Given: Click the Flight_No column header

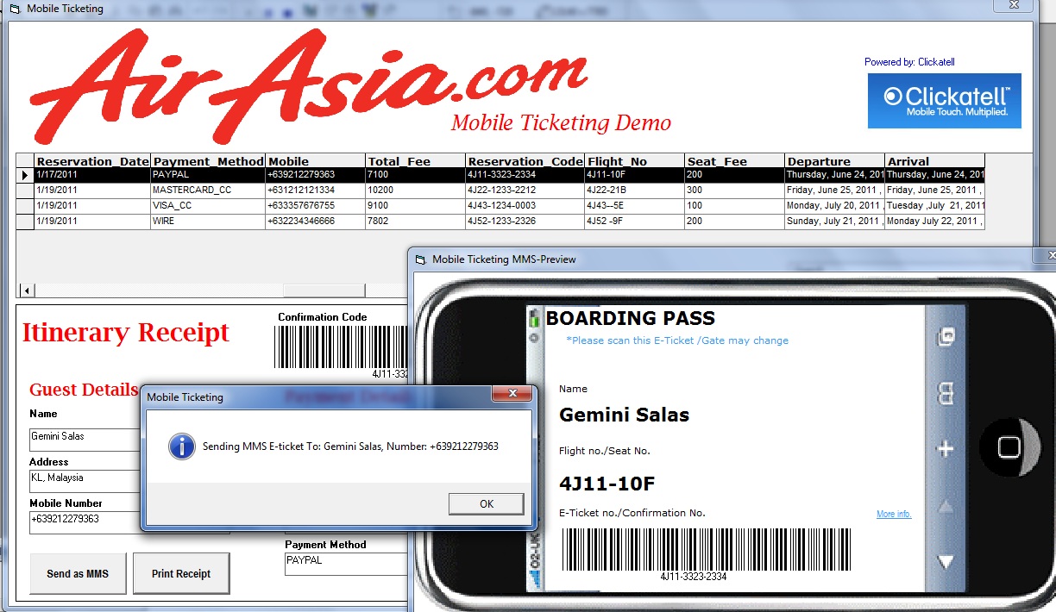Looking at the screenshot, I should pyautogui.click(x=635, y=161).
